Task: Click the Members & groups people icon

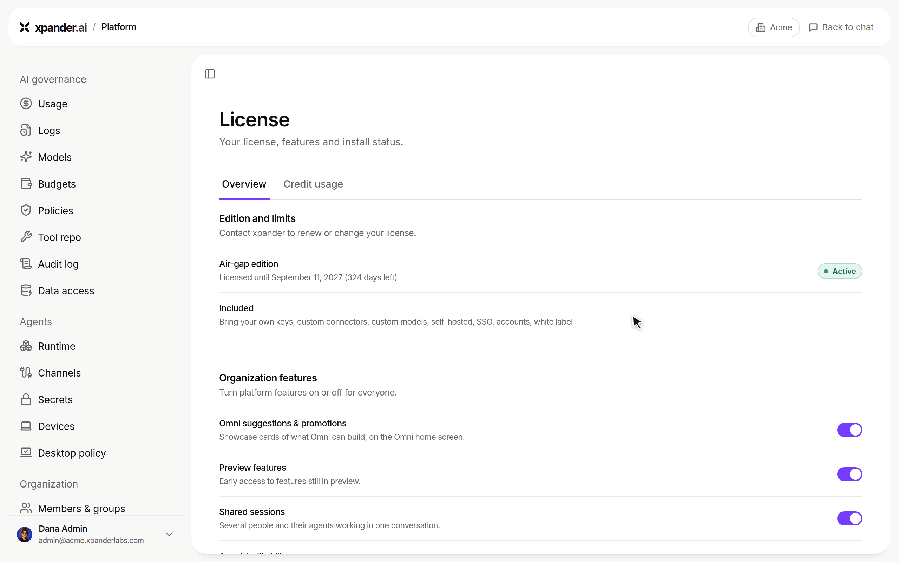Action: [26, 508]
